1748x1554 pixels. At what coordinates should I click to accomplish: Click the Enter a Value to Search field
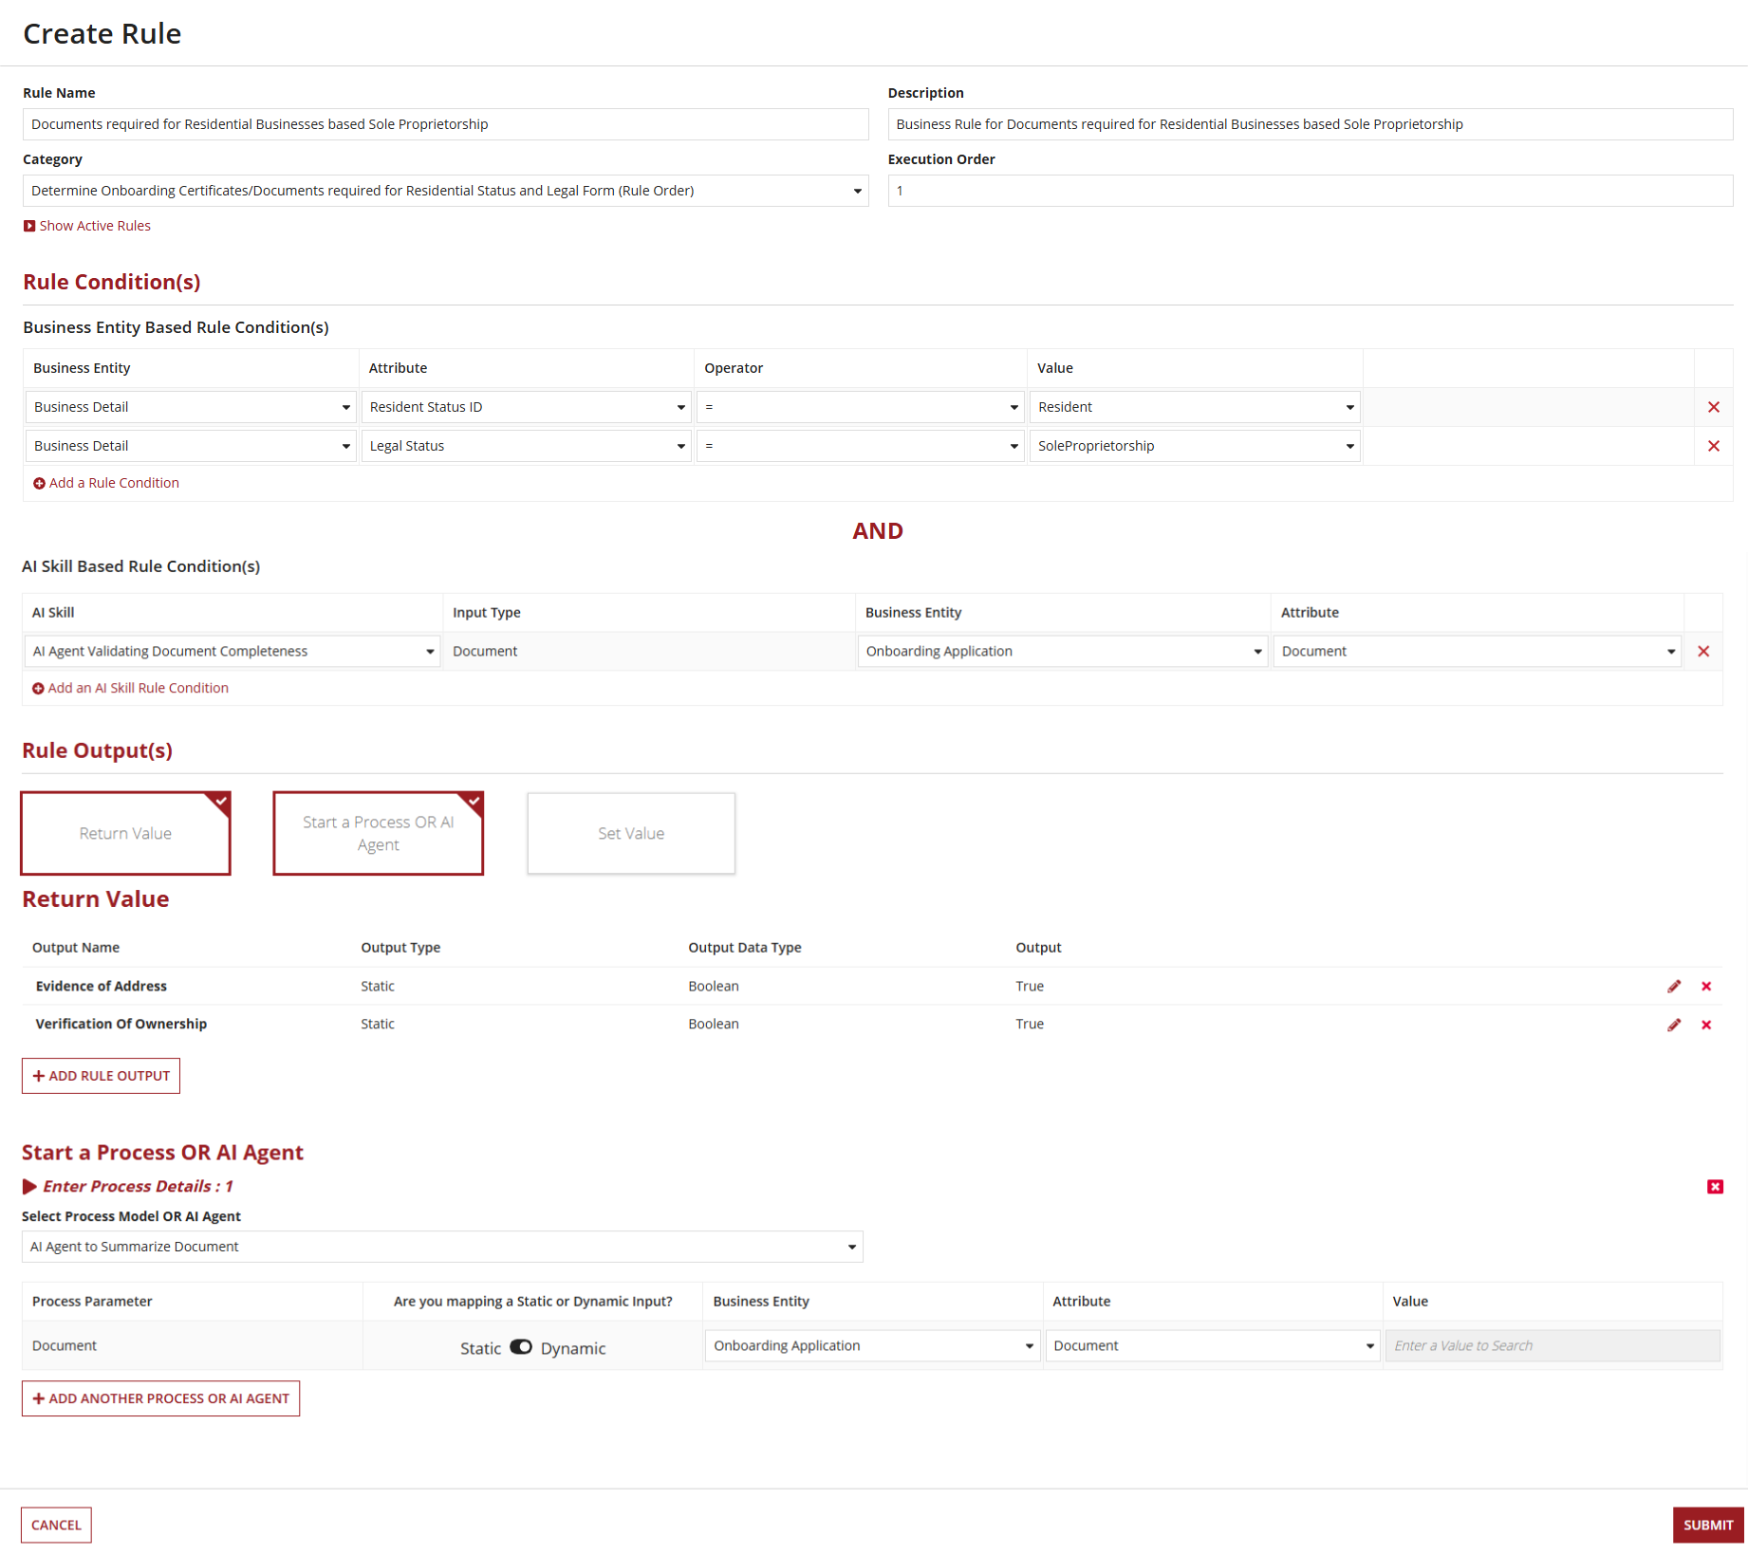click(1553, 1346)
